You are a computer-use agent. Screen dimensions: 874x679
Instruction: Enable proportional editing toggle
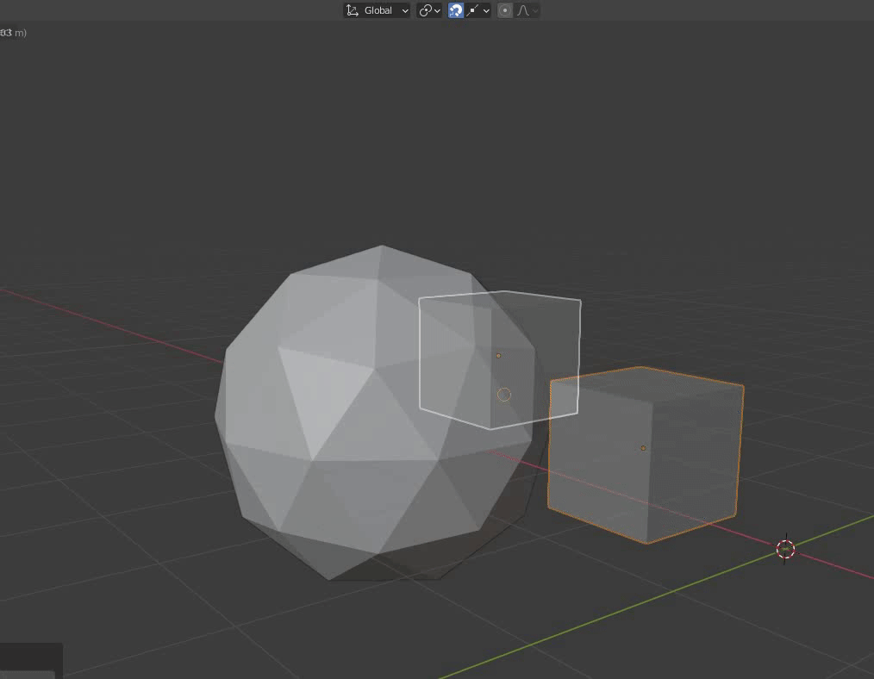pos(505,10)
